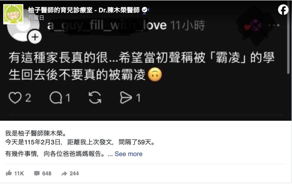This screenshot has height=185, width=292.
Task: Expand post text with See more
Action: [129, 154]
